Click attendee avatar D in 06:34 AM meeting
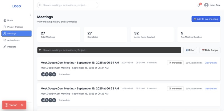224x111 pixels. coord(54,74)
